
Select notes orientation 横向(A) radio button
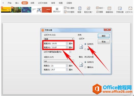(85, 67)
